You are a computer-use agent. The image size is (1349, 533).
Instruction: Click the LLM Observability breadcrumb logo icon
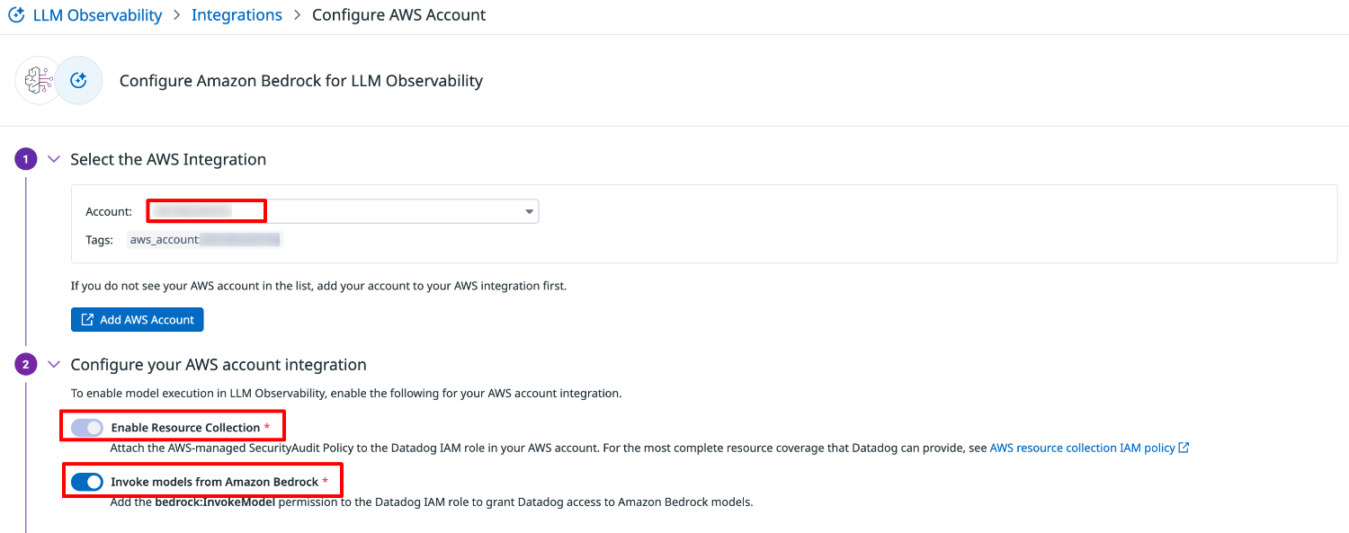point(16,15)
